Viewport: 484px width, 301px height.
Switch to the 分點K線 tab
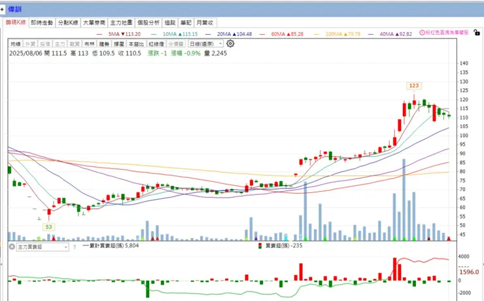click(x=68, y=22)
